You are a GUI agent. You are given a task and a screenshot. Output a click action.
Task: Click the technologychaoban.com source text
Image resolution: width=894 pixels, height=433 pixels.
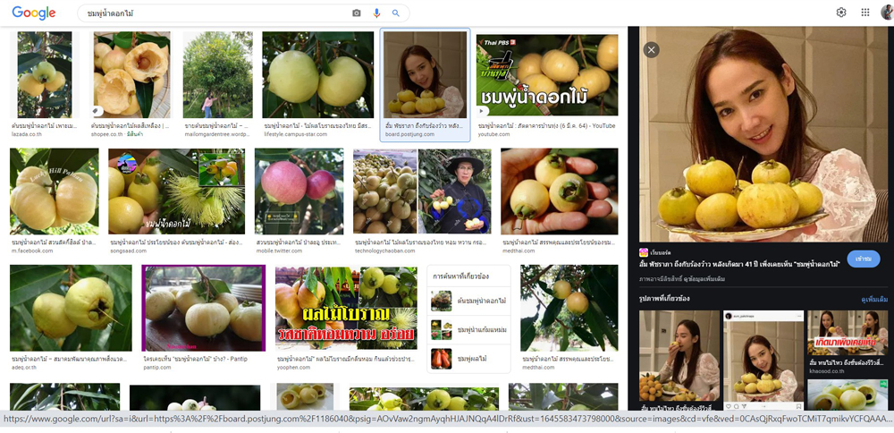point(385,250)
